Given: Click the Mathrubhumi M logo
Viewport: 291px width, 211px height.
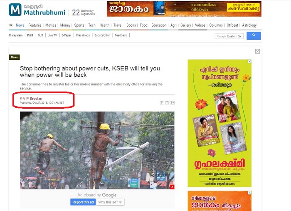Looking at the screenshot, I should click(x=15, y=10).
